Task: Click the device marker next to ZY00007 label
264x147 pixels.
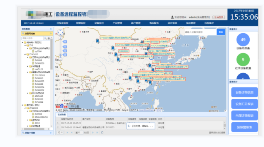Action: tap(97, 41)
